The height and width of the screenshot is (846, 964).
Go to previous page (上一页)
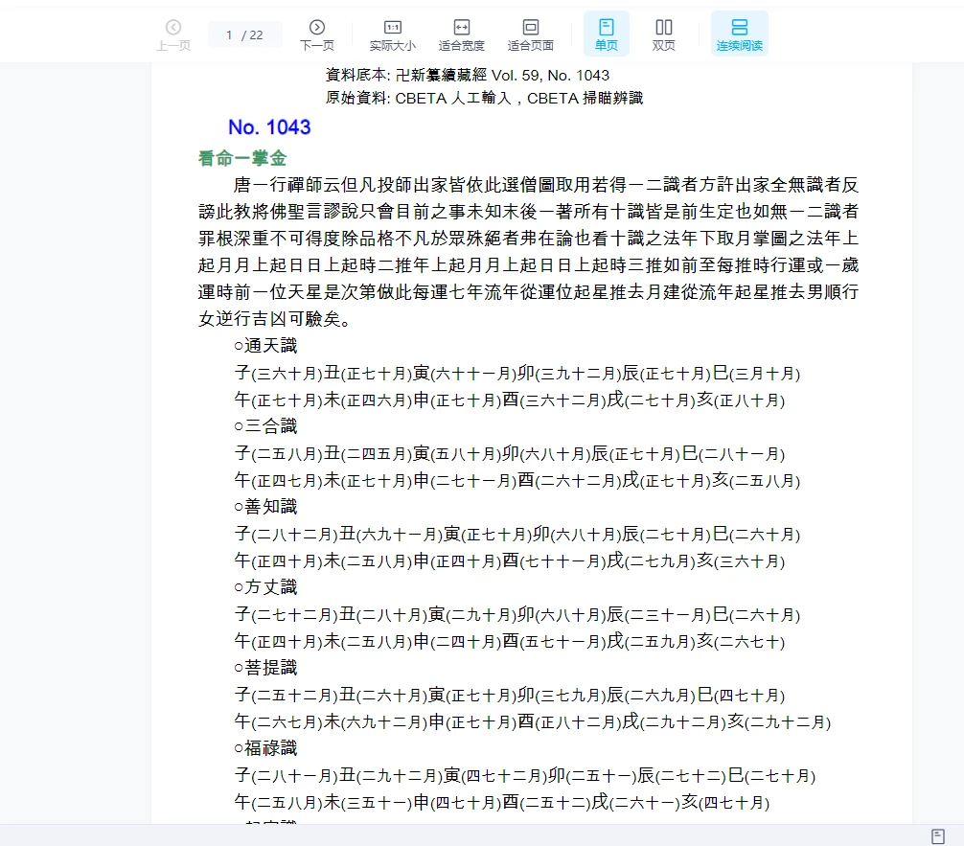tap(173, 34)
